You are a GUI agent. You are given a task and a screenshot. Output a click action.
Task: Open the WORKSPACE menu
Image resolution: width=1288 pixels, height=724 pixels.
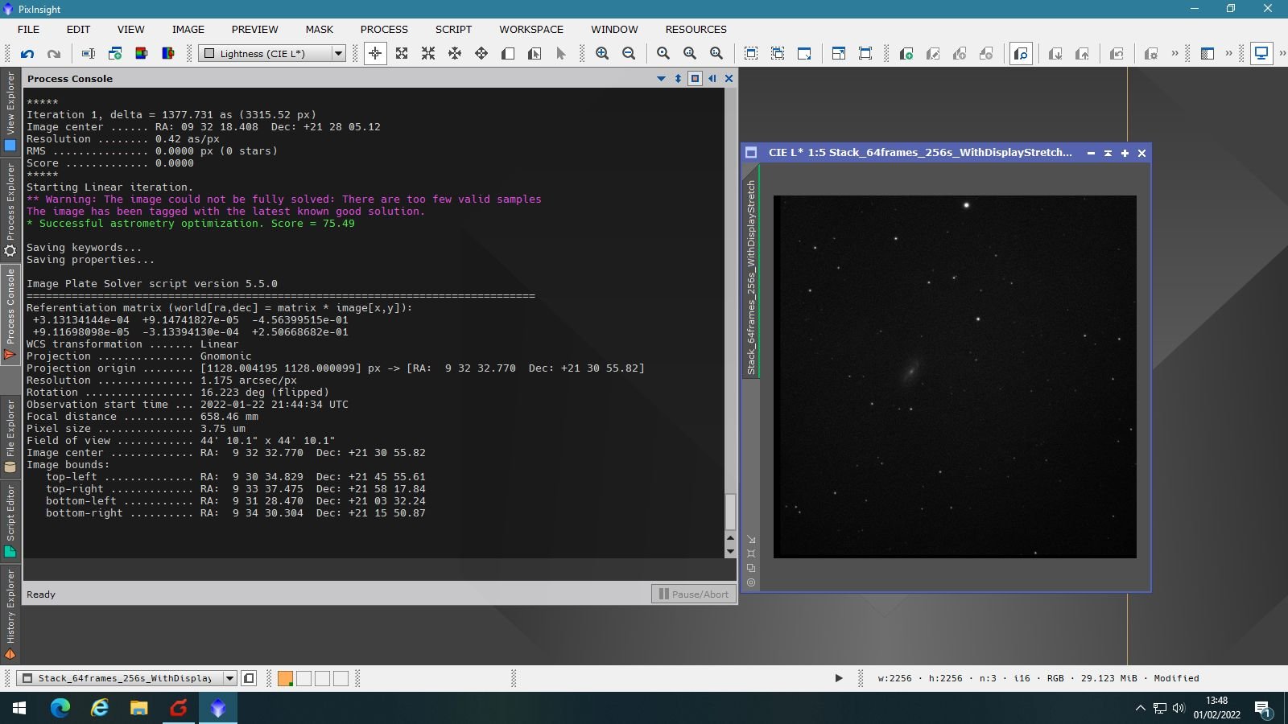tap(531, 29)
